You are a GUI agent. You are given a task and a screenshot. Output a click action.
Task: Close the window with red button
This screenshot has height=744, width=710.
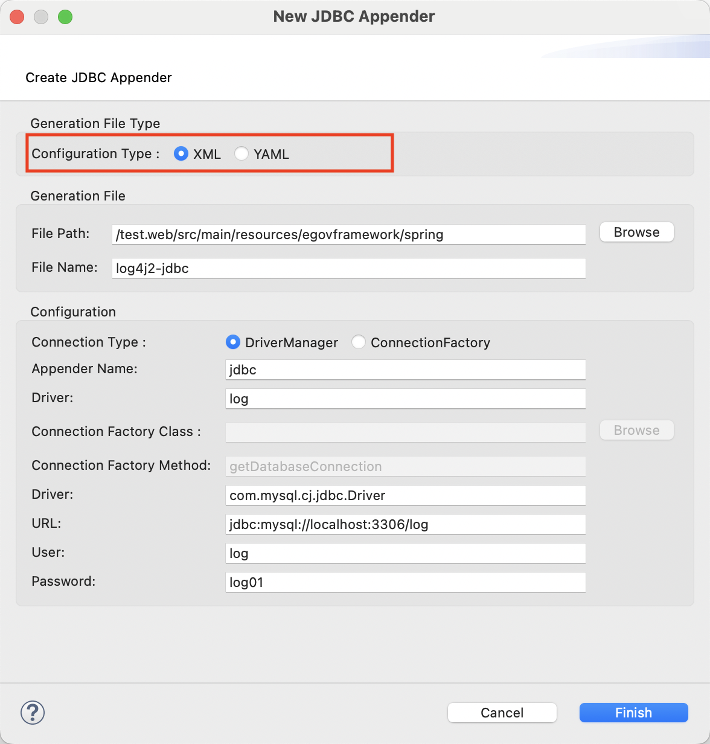[x=17, y=17]
